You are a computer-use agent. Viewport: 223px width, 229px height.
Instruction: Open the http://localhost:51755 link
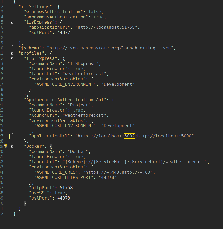click(106, 27)
